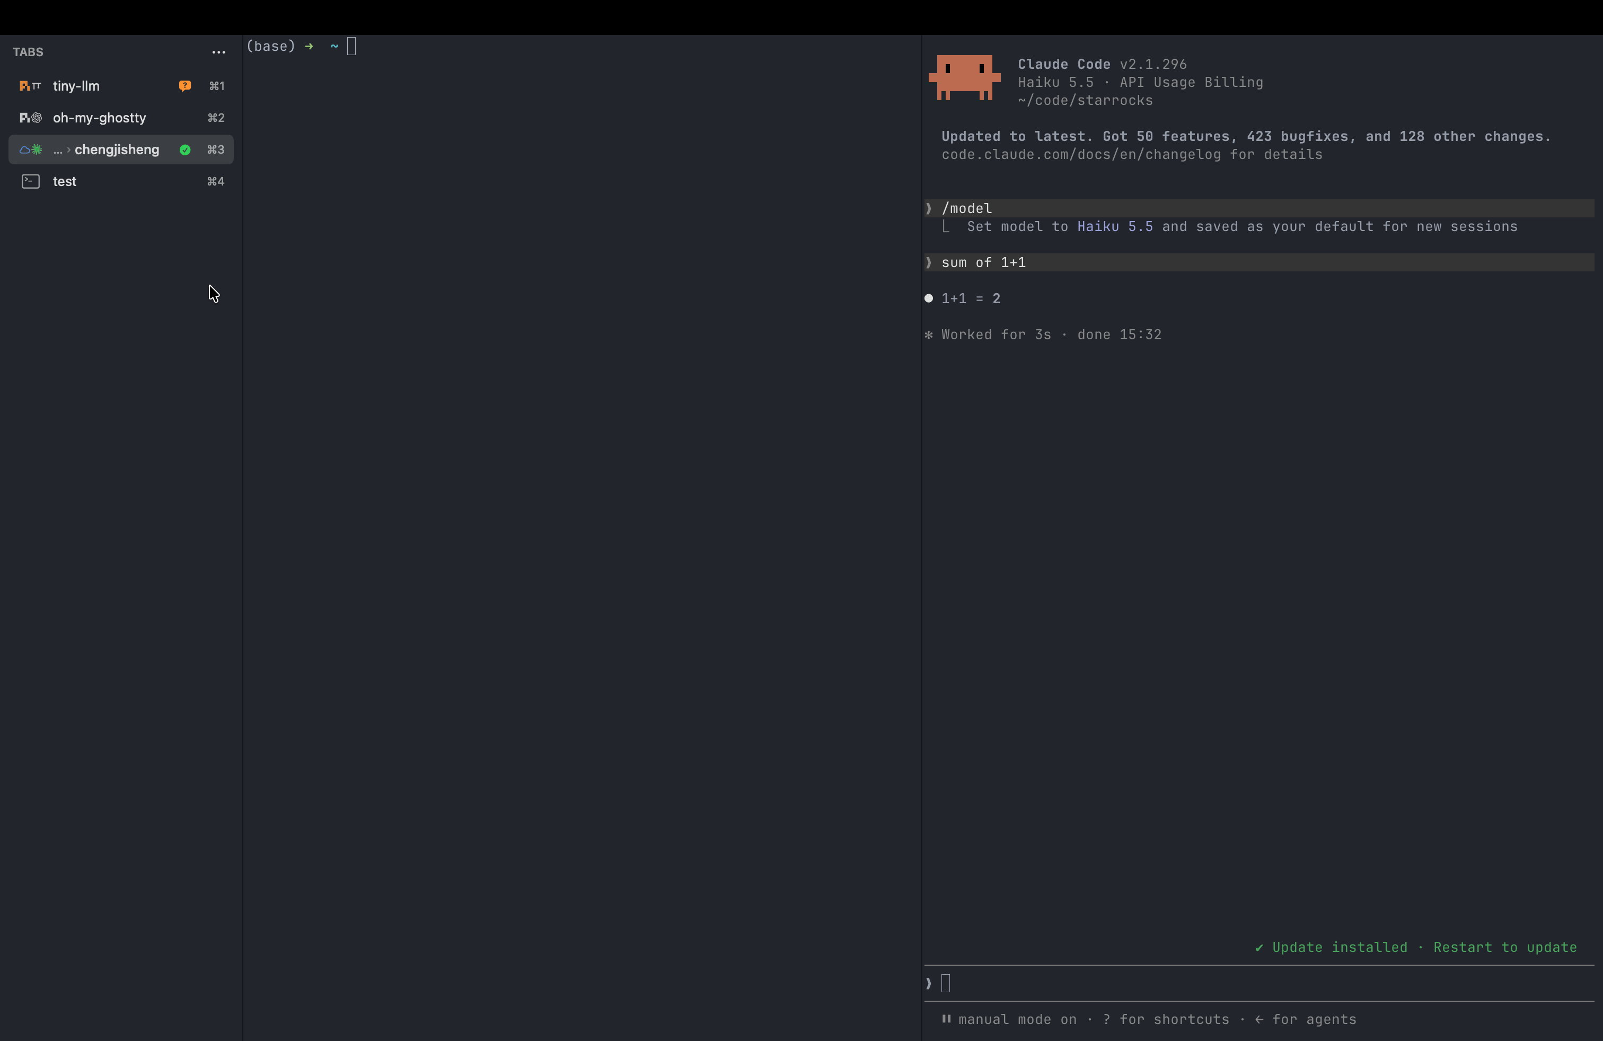Screen dimensions: 1603x1041
Task: Click the '1+1 = 2' response line
Action: [x=971, y=298]
